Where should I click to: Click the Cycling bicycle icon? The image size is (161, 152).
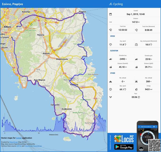[x=111, y=4]
